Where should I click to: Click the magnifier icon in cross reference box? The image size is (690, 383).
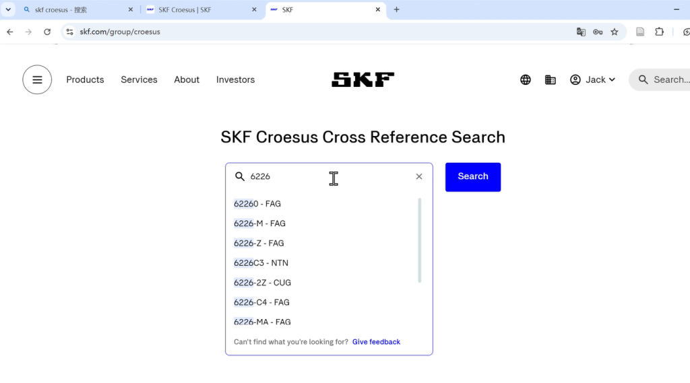coord(240,176)
